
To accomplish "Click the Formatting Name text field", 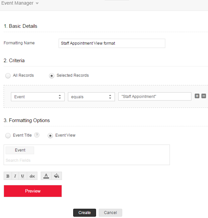I will 112,43.
